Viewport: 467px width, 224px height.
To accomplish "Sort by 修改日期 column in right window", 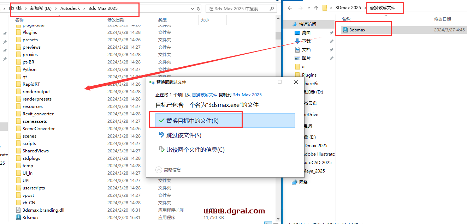I will click(x=443, y=19).
